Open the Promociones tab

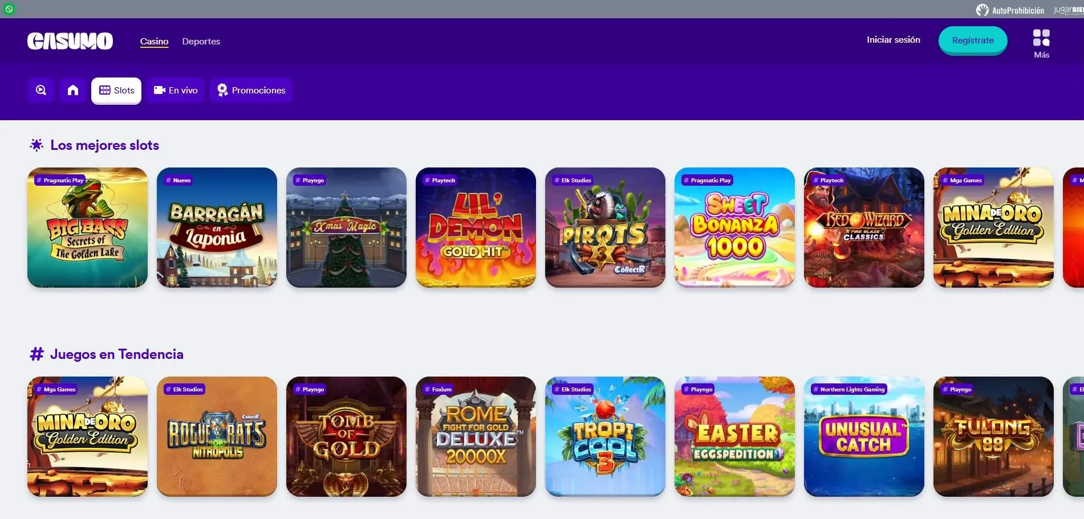click(x=251, y=90)
